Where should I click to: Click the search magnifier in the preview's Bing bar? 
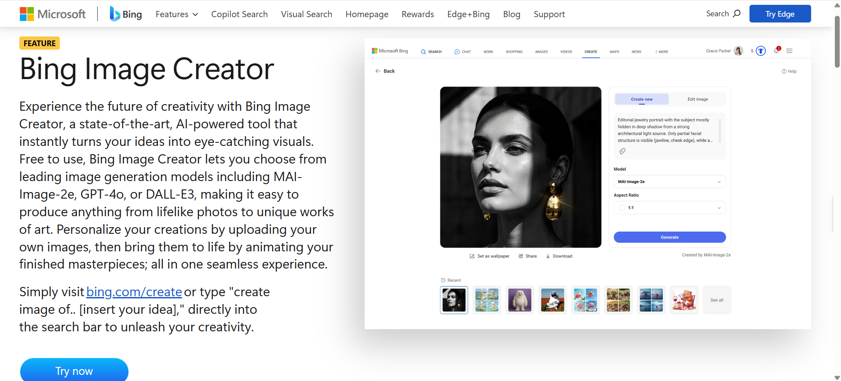[423, 52]
